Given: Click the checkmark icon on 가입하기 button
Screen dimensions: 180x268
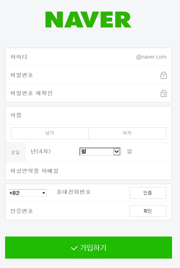Looking at the screenshot, I should click(74, 248).
